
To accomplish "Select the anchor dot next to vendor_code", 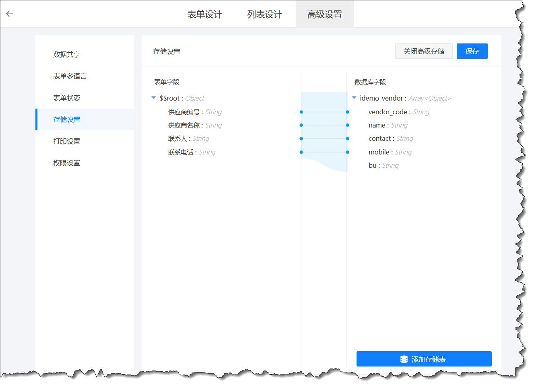I will pos(347,112).
